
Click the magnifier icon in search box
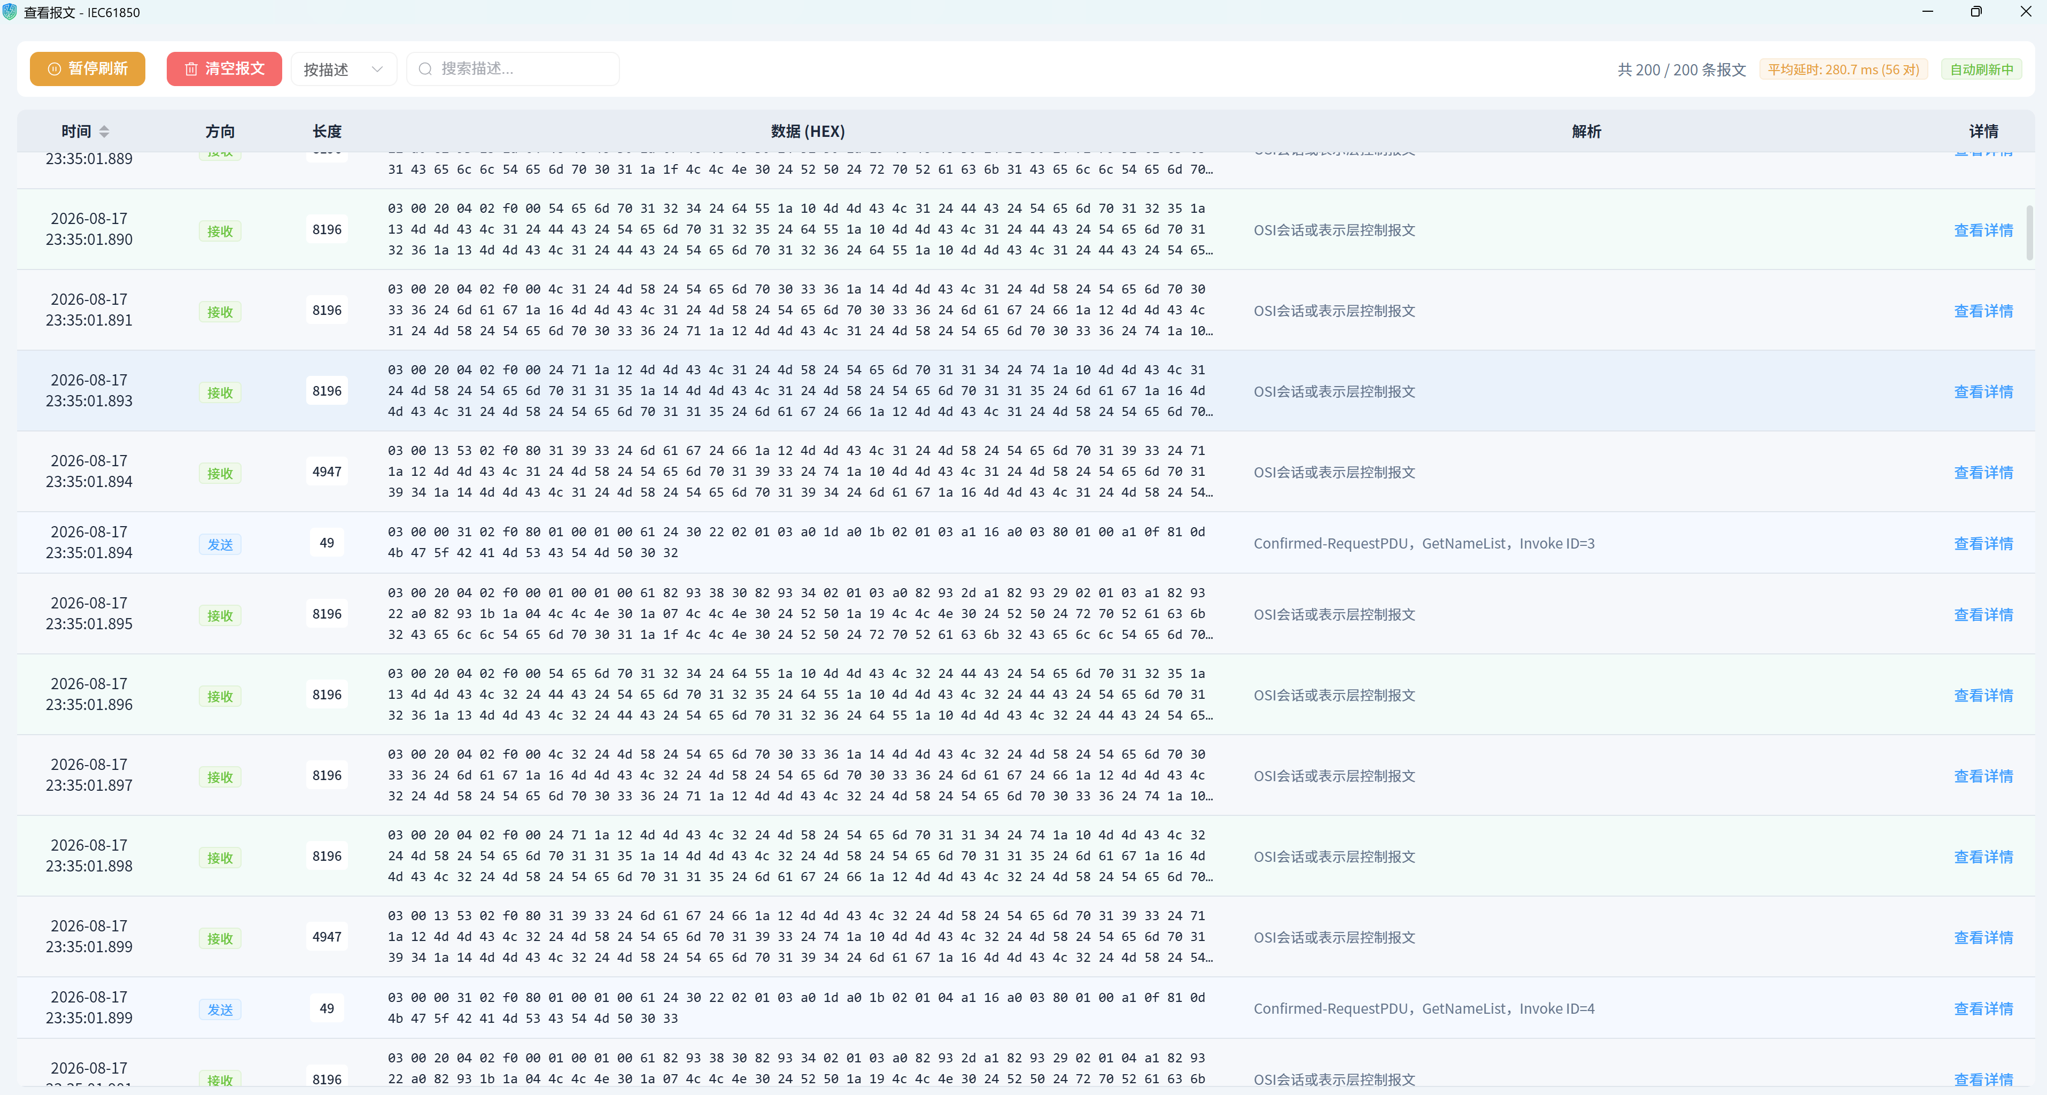point(425,69)
